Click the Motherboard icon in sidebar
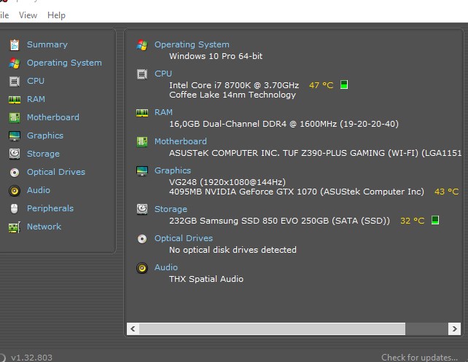The image size is (468, 362). click(x=14, y=117)
